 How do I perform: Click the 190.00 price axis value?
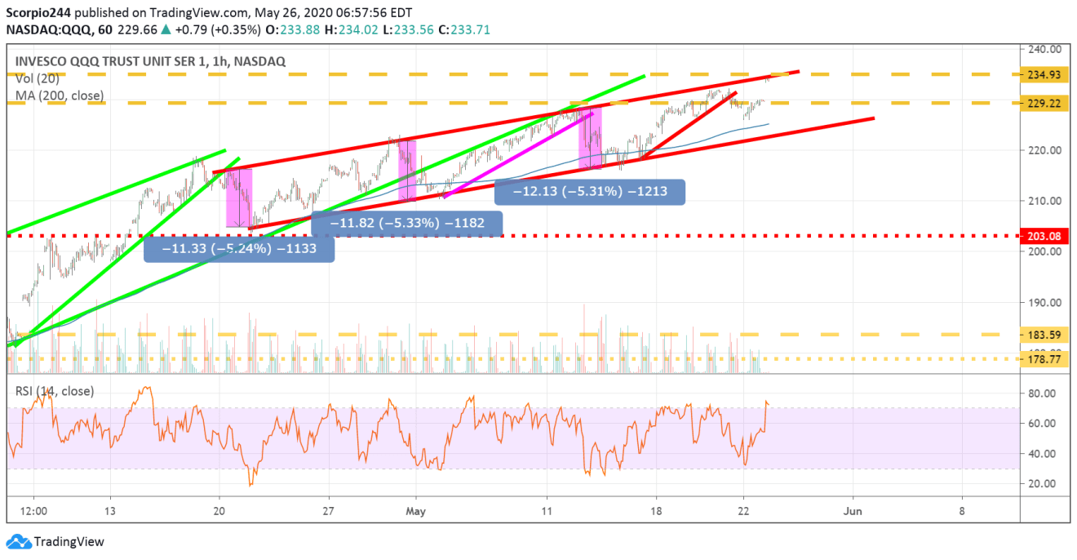(1044, 302)
